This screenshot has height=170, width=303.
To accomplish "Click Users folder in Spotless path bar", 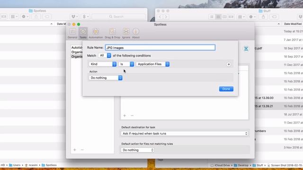I will click(x=15, y=165).
